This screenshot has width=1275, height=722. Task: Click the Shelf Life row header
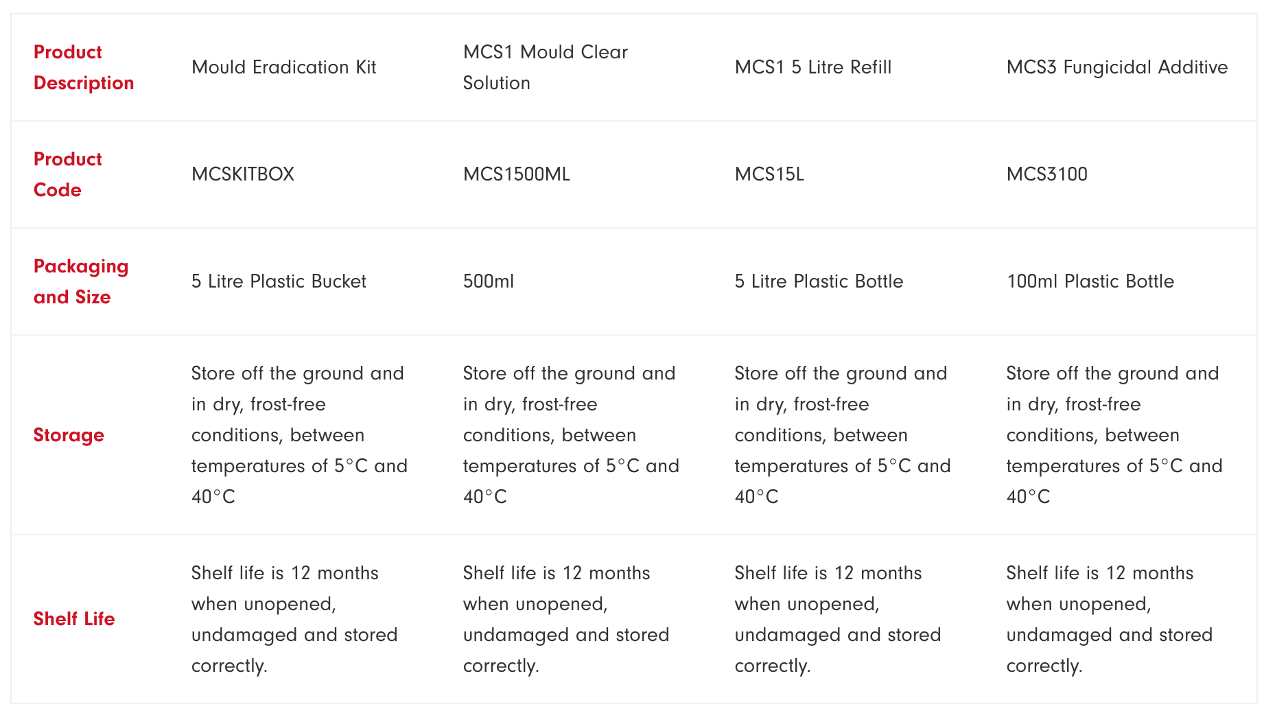click(x=74, y=619)
